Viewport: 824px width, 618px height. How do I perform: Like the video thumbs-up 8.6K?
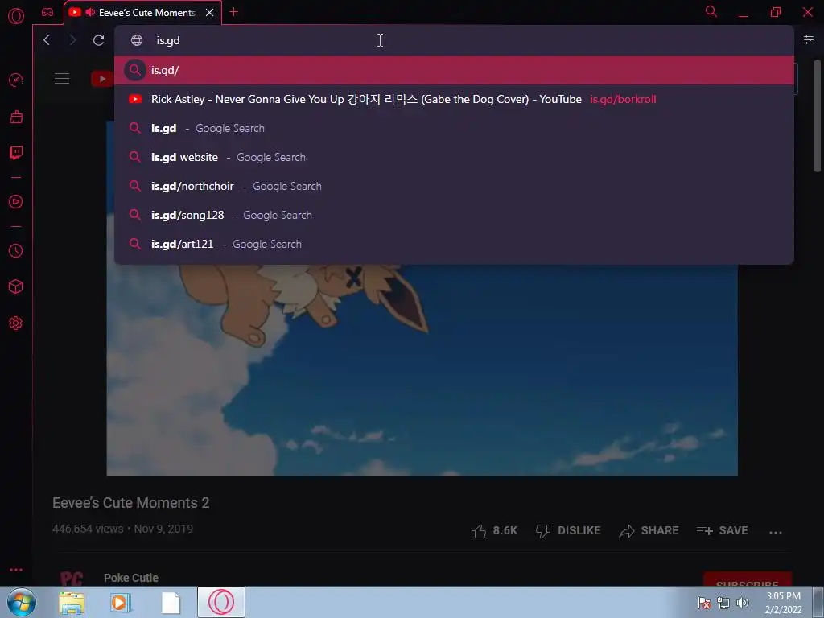(x=494, y=531)
